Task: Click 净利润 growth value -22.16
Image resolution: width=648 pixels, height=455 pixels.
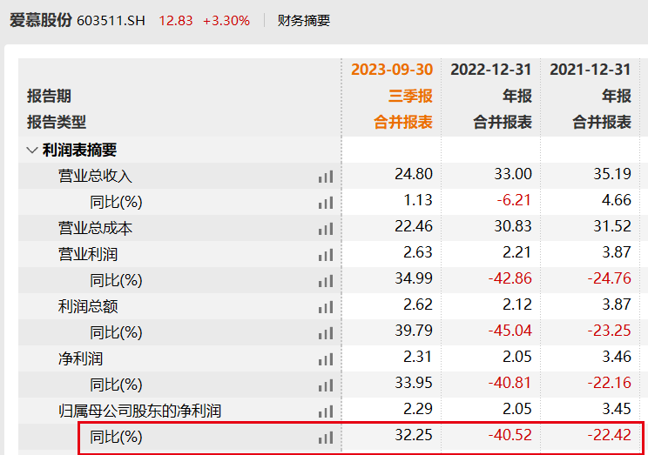Action: pyautogui.click(x=609, y=383)
